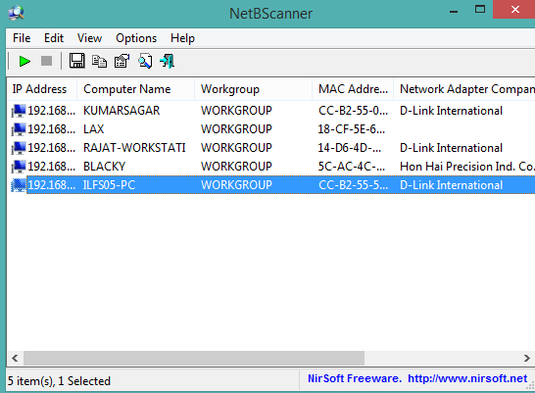Select the ILFS05-PC computer name cell
This screenshot has height=393, width=535.
(x=109, y=185)
